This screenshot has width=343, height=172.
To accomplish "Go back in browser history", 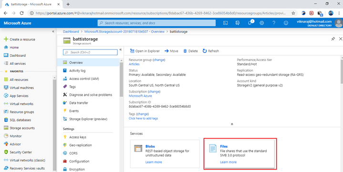I will click(5, 13).
